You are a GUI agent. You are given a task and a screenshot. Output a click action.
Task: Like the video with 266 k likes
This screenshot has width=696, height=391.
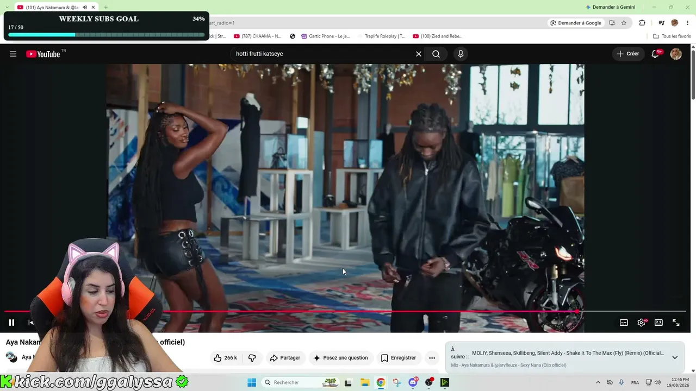tap(226, 358)
